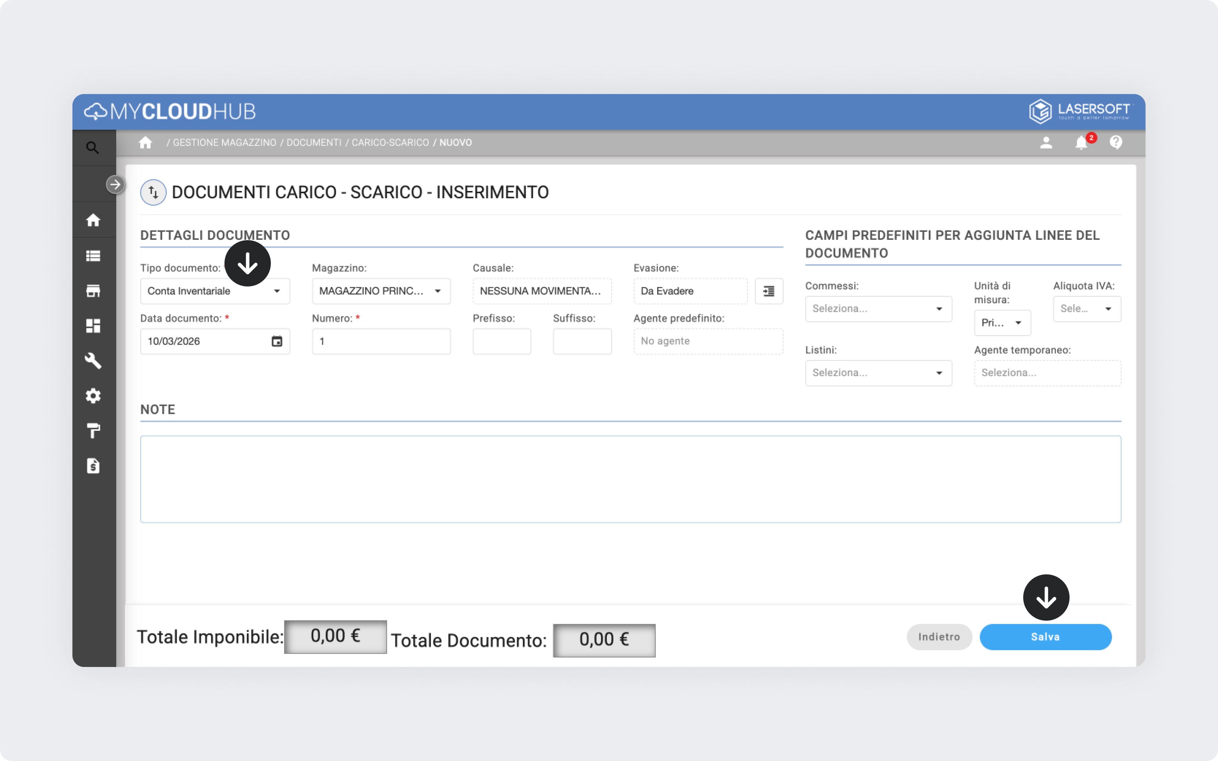This screenshot has height=761, width=1218.
Task: Click into the Note text area
Action: point(630,479)
